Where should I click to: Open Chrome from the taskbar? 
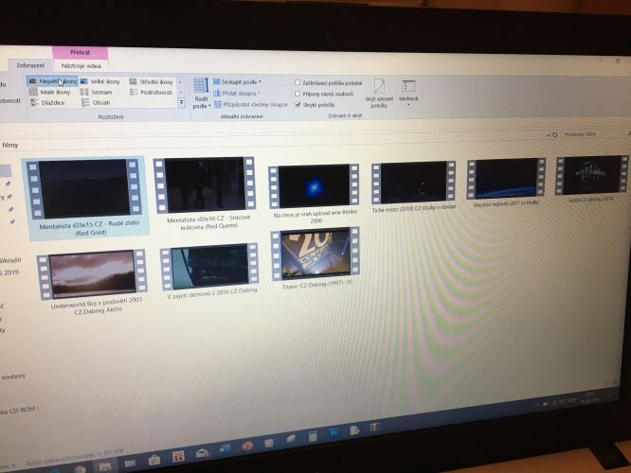coord(81,468)
